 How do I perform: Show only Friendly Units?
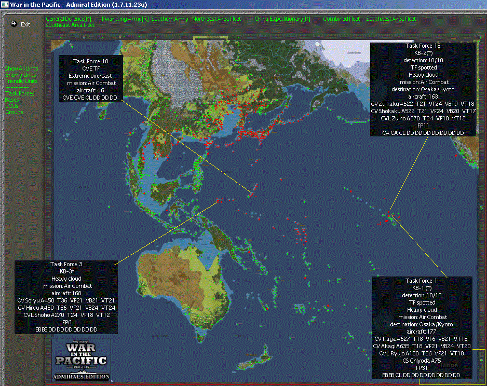point(21,81)
